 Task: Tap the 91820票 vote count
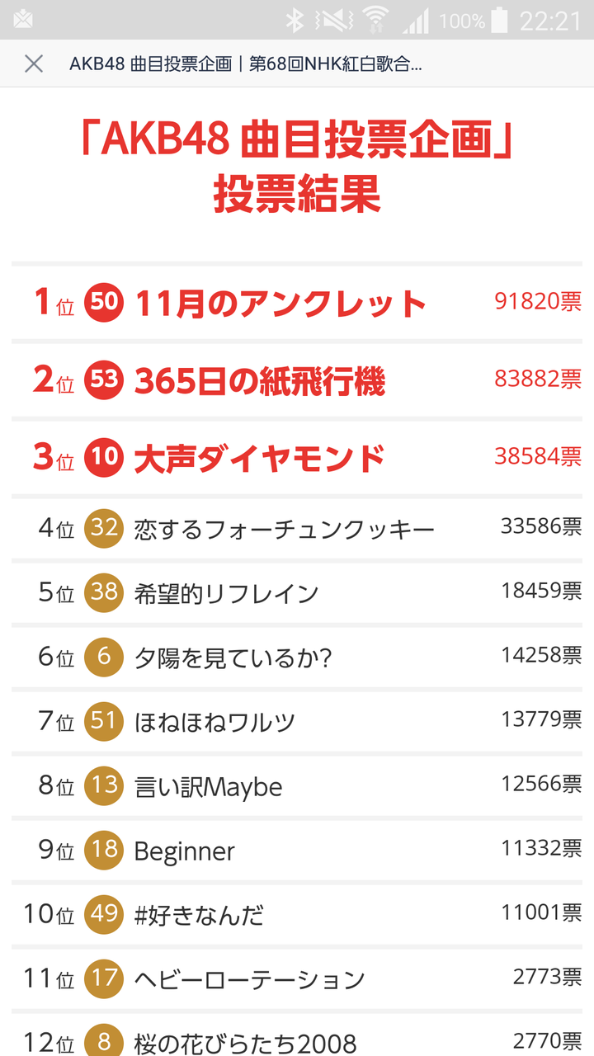(x=538, y=301)
